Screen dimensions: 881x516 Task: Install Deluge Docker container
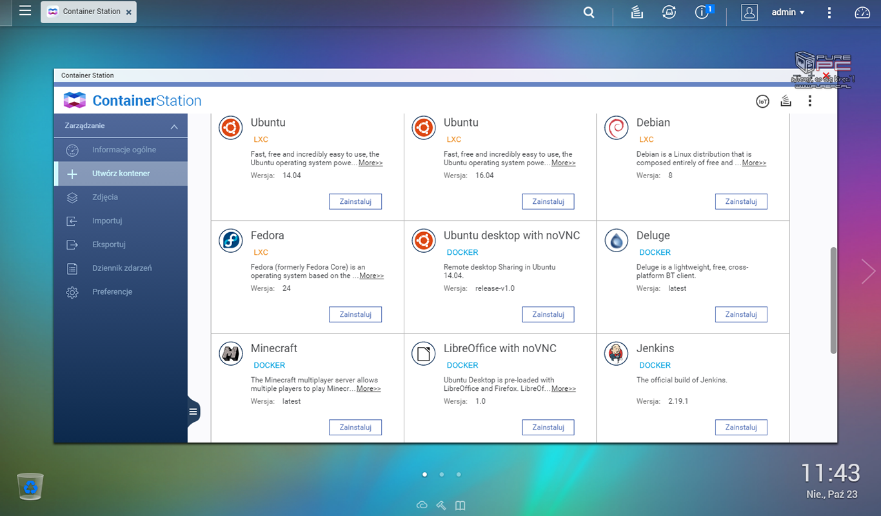[x=741, y=314]
